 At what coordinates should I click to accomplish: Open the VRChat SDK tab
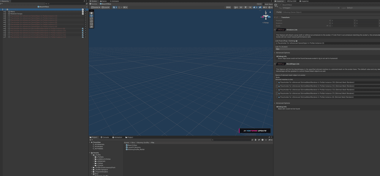tap(292, 1)
